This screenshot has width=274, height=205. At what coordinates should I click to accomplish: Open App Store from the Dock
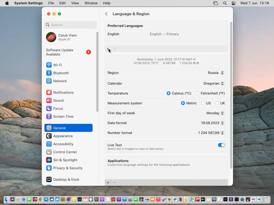tap(46, 199)
